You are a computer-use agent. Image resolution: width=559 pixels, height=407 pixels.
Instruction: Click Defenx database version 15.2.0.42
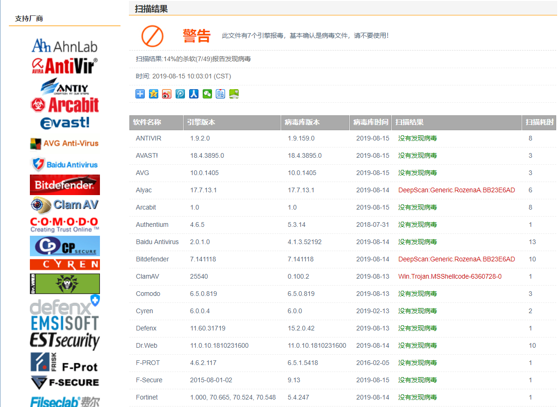(x=301, y=328)
